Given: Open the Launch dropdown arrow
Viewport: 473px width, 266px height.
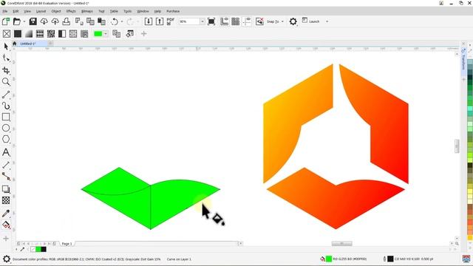Looking at the screenshot, I should pos(327,21).
